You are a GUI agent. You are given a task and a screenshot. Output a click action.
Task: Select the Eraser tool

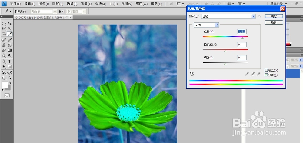coord(4,50)
